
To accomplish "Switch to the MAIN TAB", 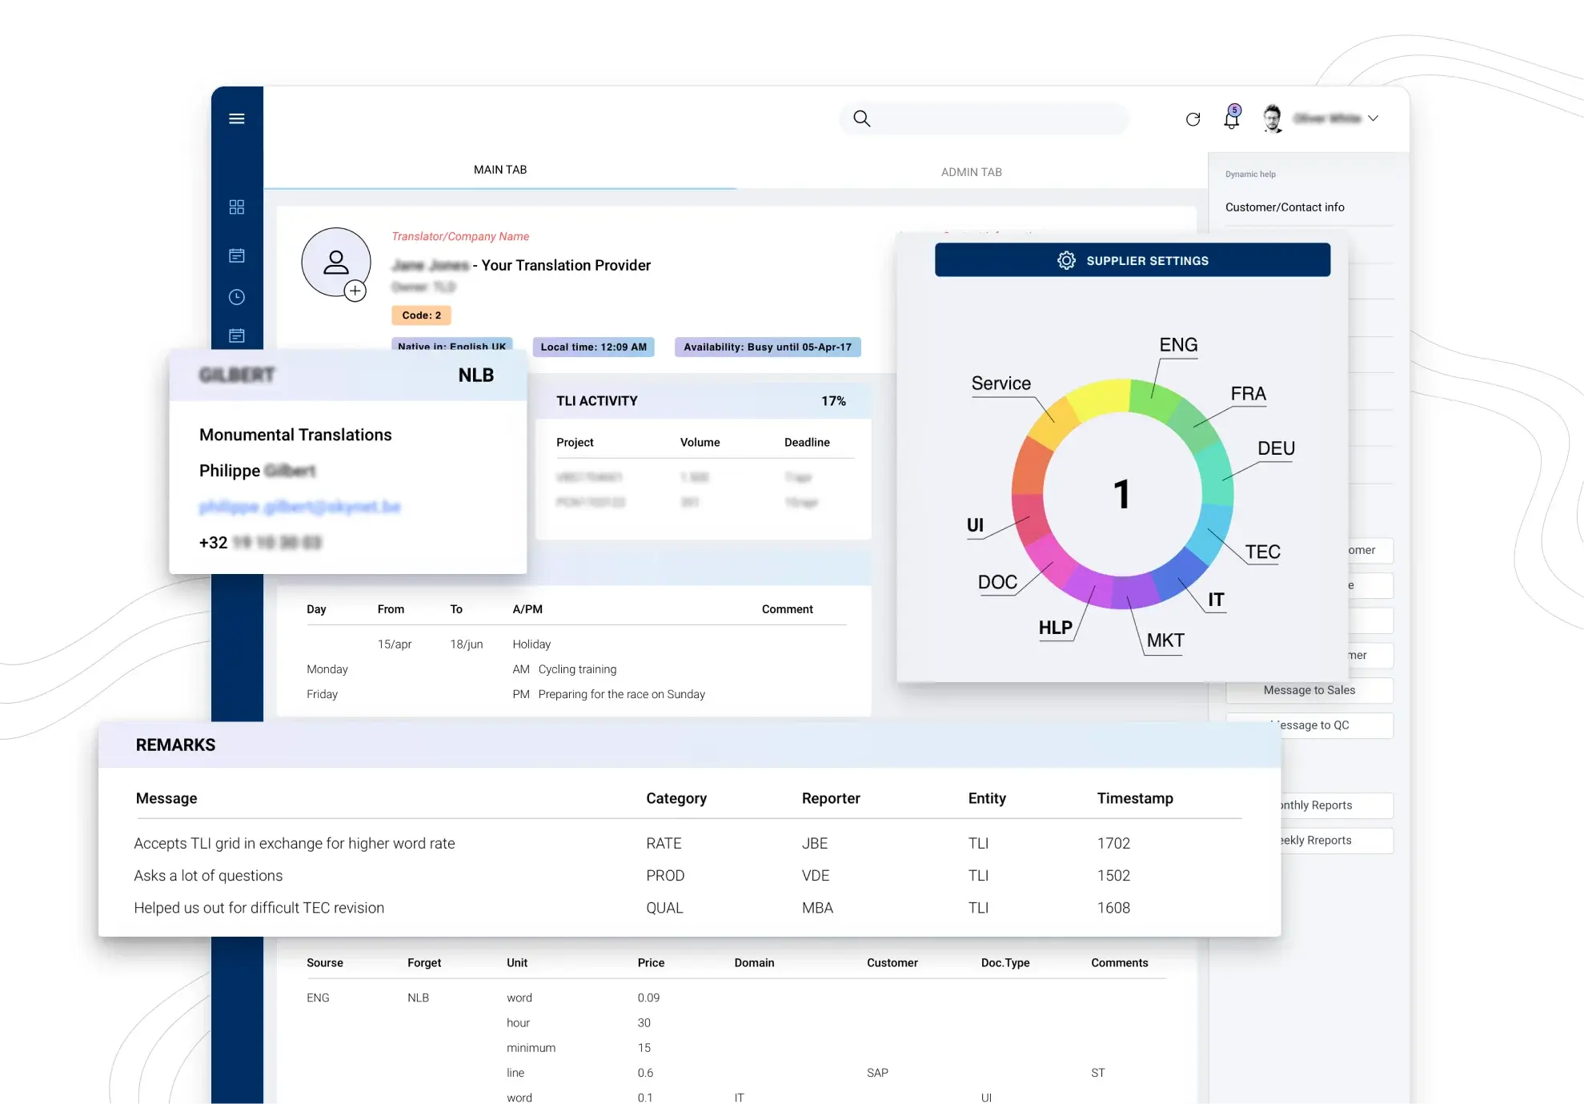I will coord(500,170).
